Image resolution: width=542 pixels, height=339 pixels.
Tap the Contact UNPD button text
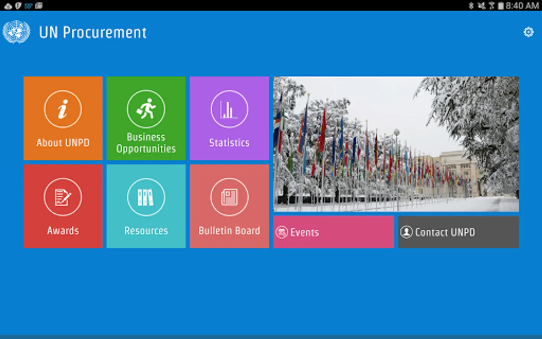445,232
